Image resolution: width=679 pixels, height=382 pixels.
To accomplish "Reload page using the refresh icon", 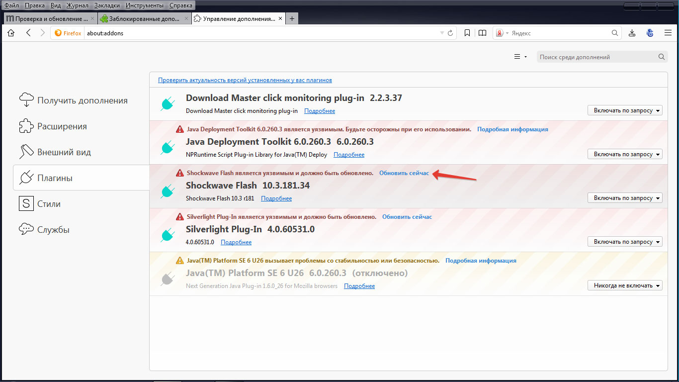I will (x=450, y=33).
